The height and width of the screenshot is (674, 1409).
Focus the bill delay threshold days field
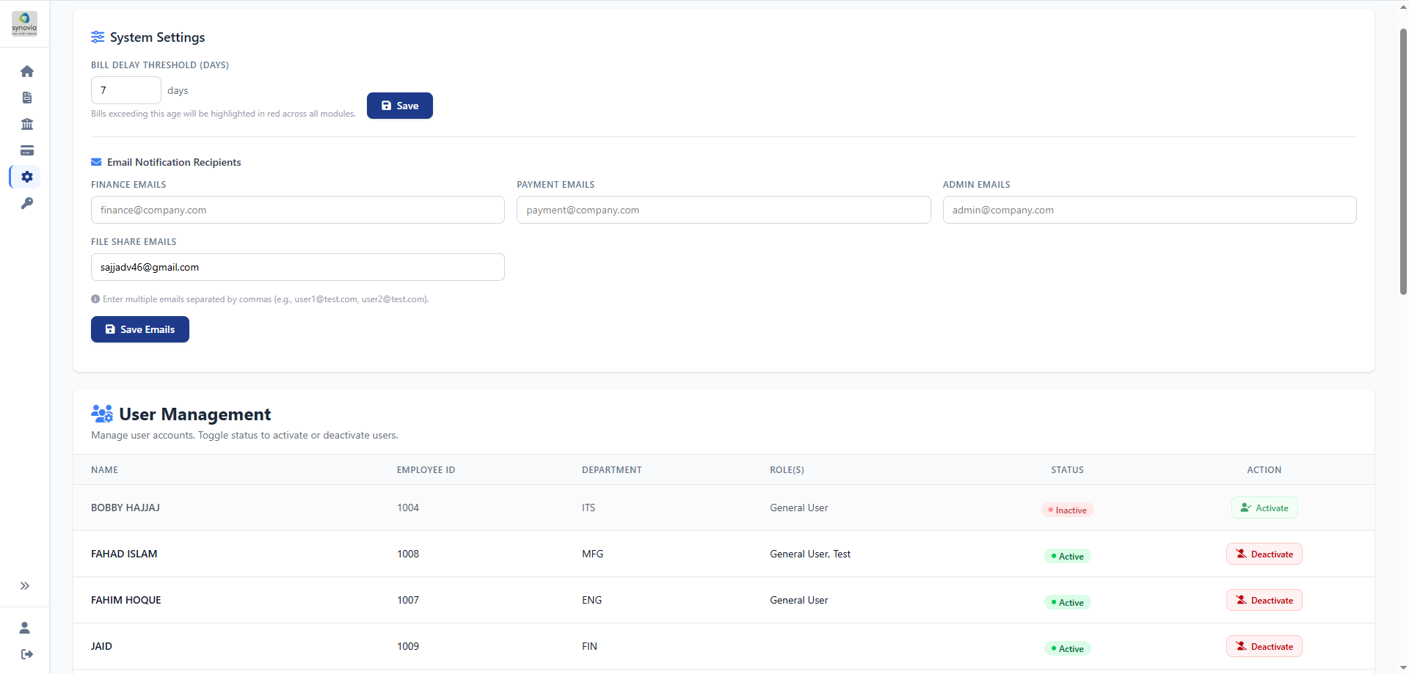coord(126,90)
